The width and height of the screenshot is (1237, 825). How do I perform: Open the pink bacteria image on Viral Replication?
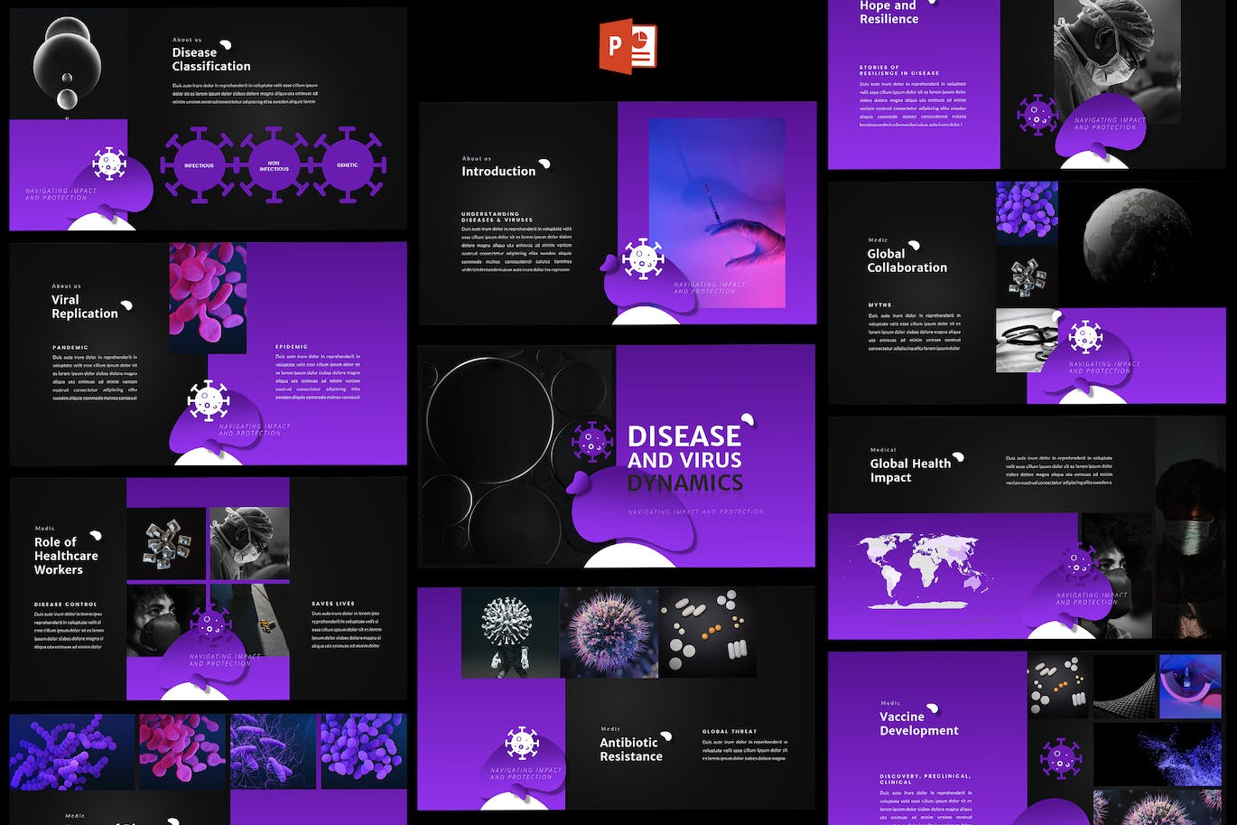(x=208, y=297)
